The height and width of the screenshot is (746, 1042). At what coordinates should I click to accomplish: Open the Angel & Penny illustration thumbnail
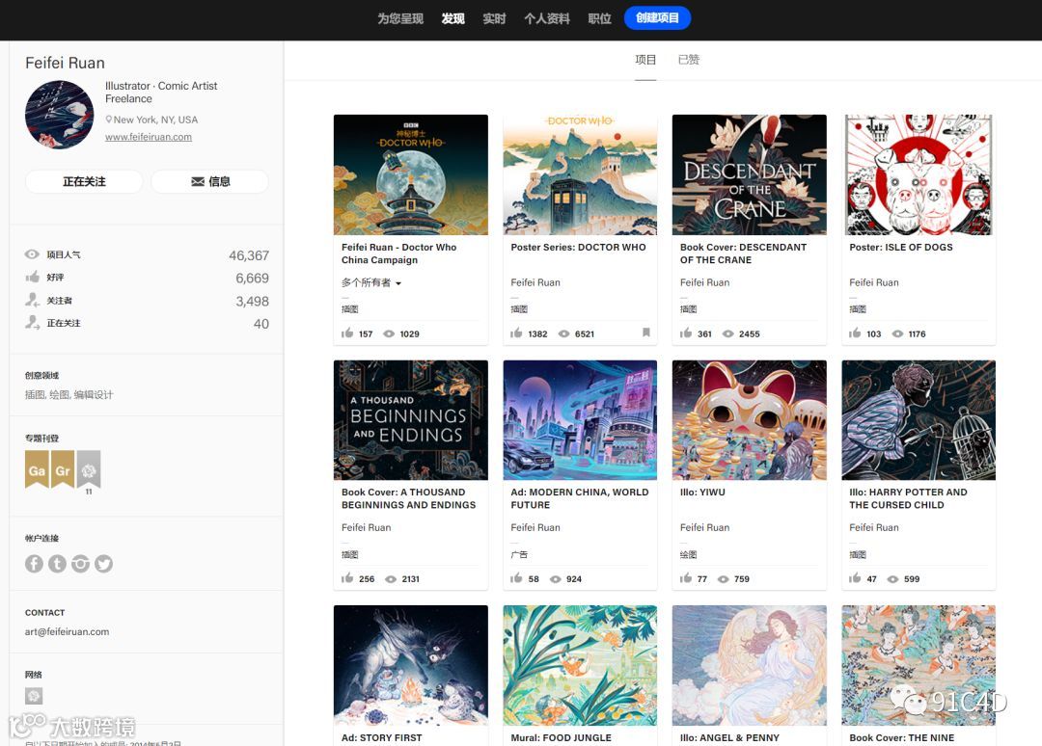coord(749,665)
